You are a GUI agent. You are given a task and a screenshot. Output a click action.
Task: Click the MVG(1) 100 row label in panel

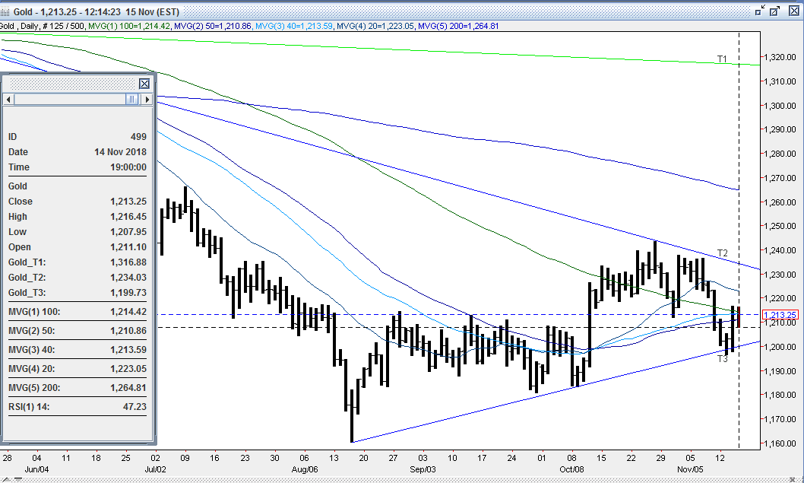click(34, 312)
